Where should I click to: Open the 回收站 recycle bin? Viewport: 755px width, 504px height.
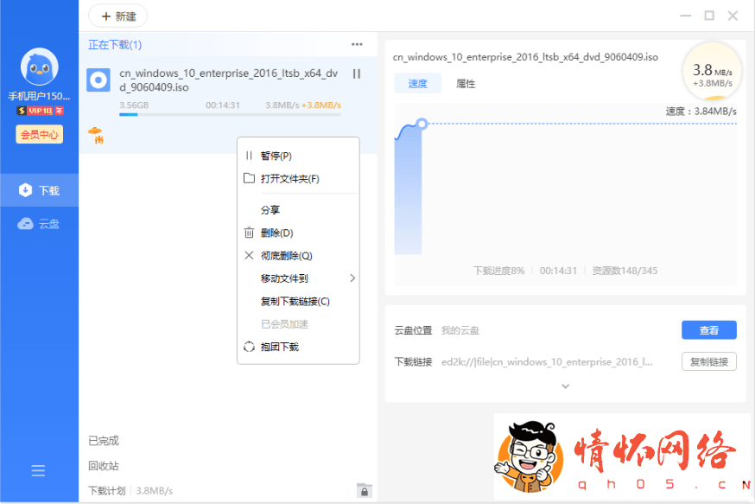(x=104, y=466)
